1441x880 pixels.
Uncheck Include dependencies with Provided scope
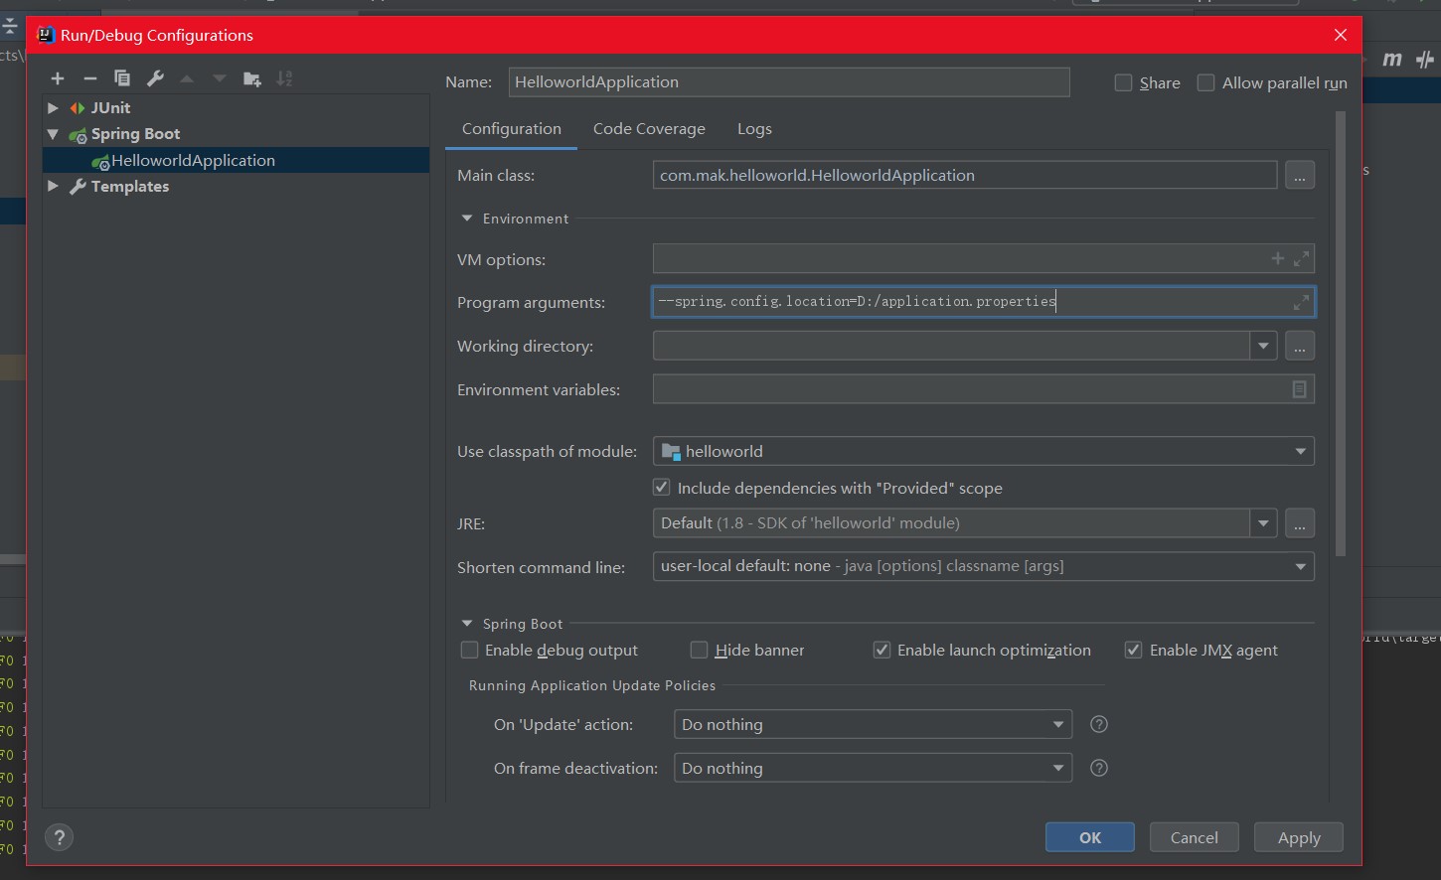pos(662,488)
